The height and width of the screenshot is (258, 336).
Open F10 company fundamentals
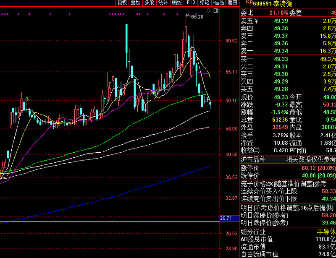[190, 3]
